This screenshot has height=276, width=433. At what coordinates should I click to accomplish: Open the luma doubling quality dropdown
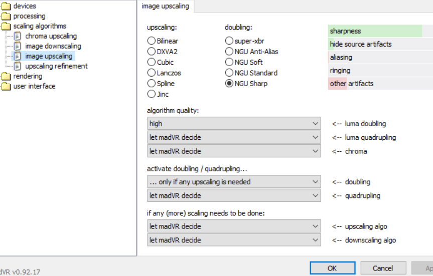pos(234,123)
